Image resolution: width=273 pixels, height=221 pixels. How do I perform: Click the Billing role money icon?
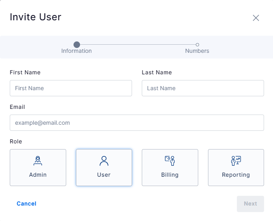coord(170,161)
